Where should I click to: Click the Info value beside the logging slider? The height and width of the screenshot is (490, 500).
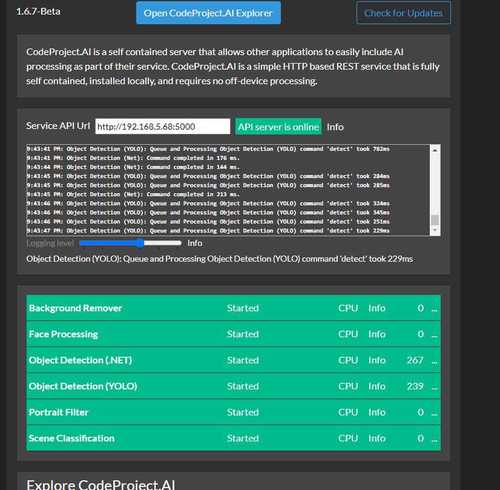[195, 243]
